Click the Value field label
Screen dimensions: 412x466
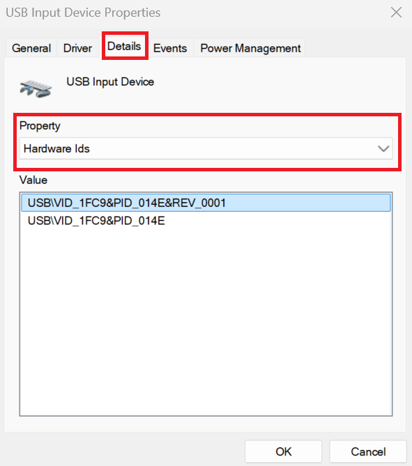[33, 180]
